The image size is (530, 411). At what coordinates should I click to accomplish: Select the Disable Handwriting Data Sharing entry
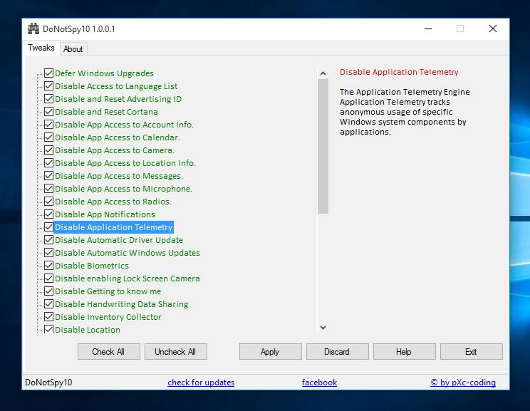pyautogui.click(x=121, y=304)
